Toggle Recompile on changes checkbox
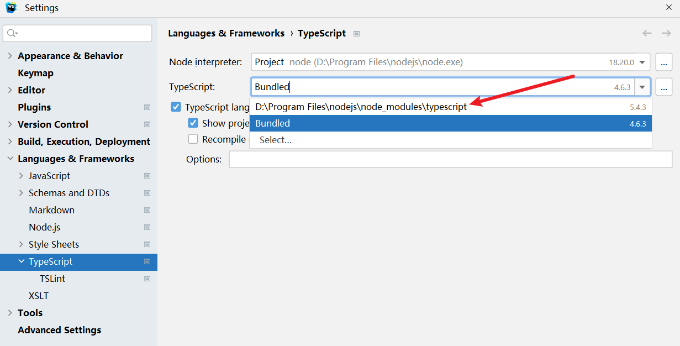This screenshot has height=346, width=680. [x=193, y=139]
